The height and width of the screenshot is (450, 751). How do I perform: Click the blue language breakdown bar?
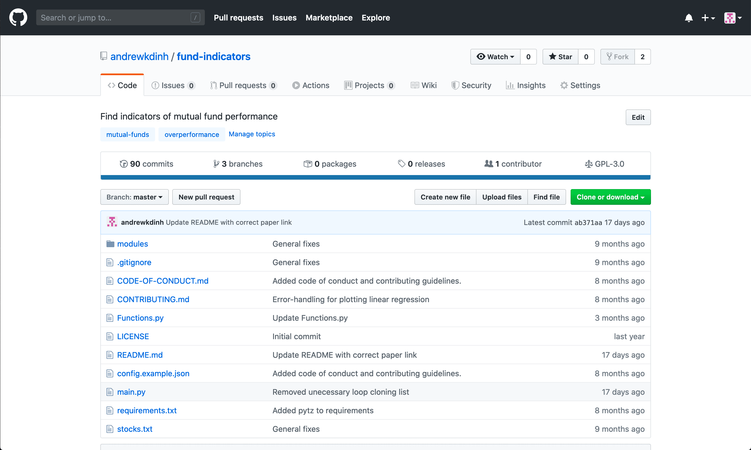[375, 177]
